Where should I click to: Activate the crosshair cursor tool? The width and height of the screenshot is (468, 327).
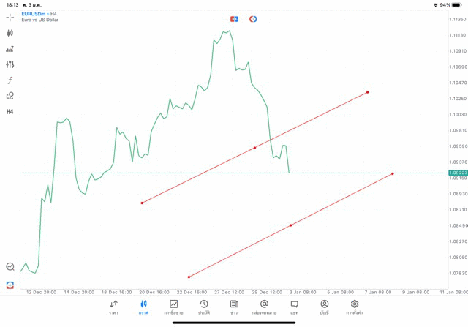(10, 17)
